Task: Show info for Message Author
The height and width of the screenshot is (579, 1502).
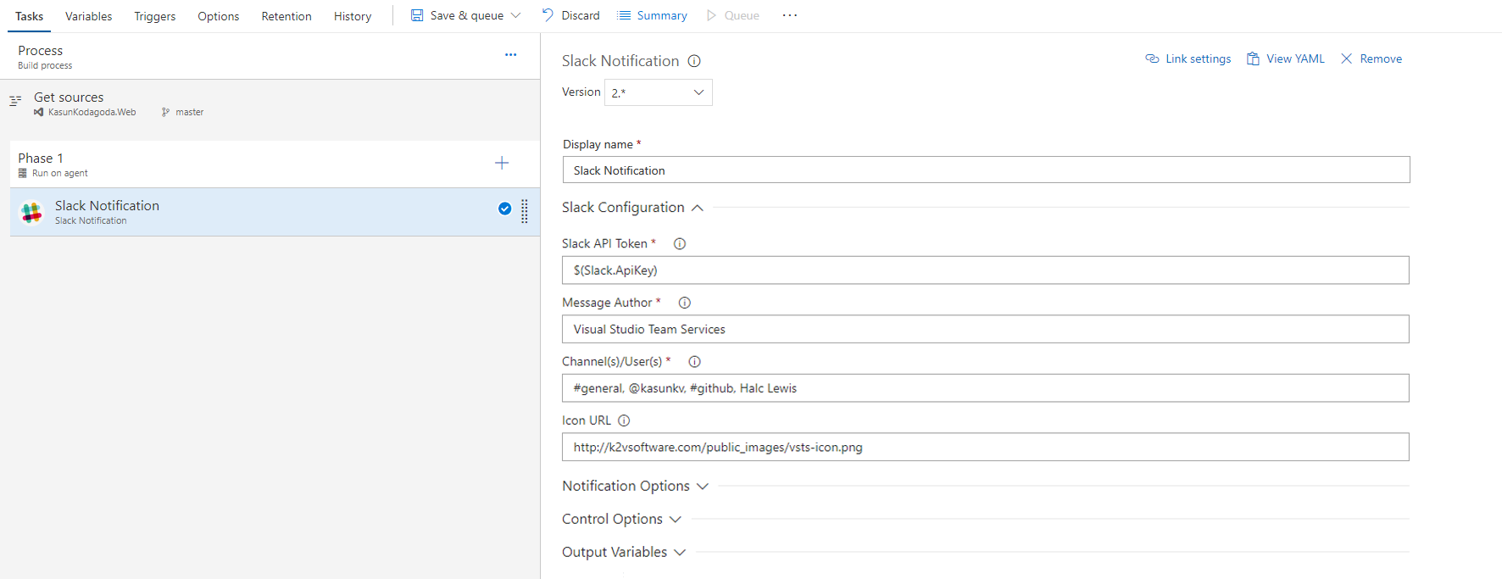Action: click(685, 303)
